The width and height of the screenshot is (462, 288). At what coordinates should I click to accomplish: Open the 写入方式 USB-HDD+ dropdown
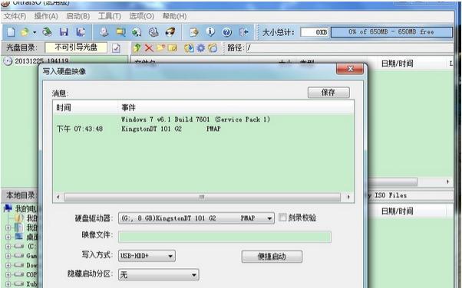click(x=147, y=256)
